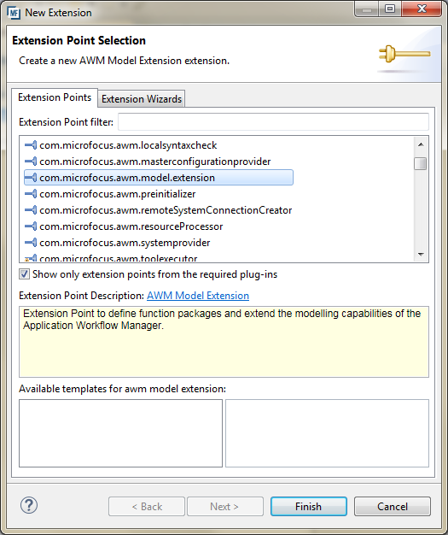Click the MF application icon in title bar
This screenshot has width=448, height=535.
(14, 13)
